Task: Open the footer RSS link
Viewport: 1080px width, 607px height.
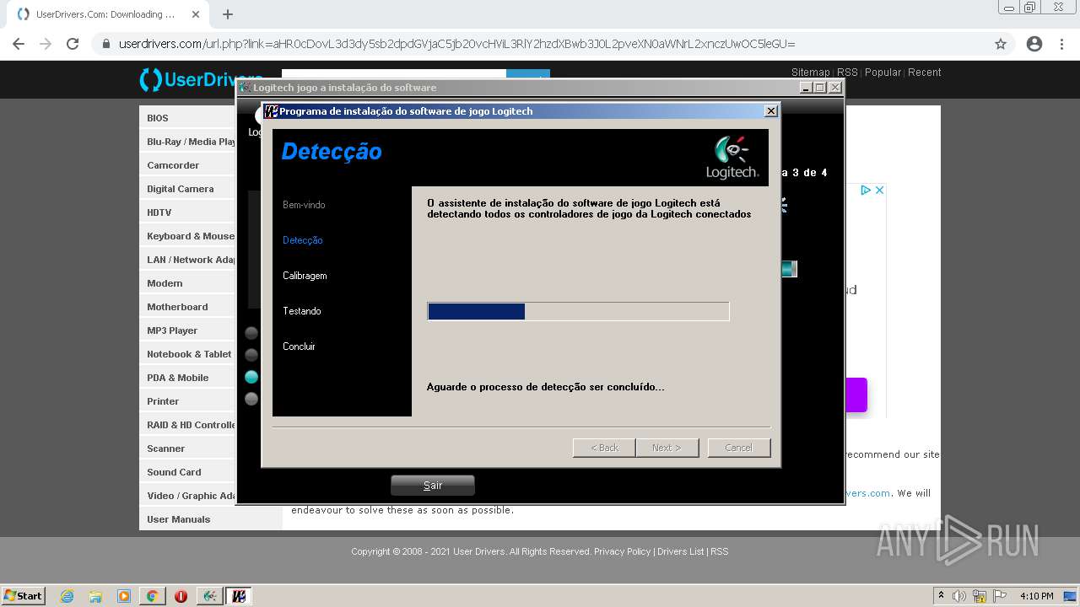Action: point(719,551)
